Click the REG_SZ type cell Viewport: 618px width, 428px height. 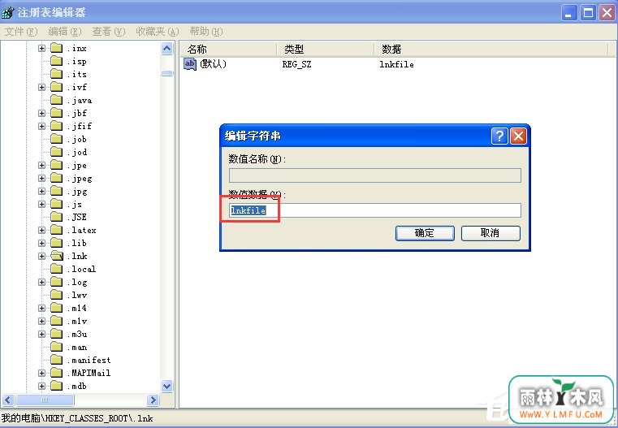pyautogui.click(x=296, y=64)
